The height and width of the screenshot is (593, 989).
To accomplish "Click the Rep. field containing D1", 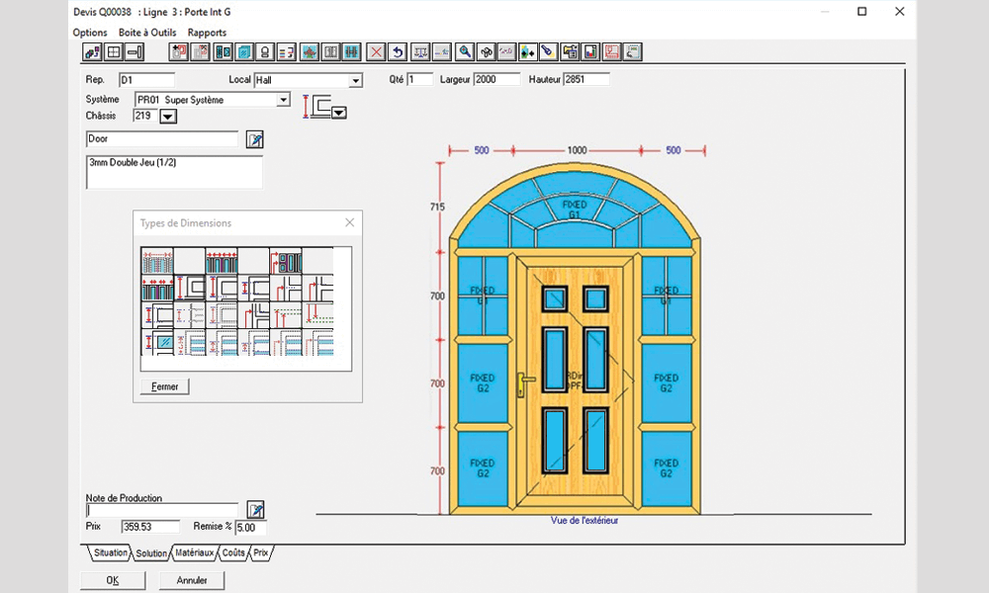I will tap(147, 80).
